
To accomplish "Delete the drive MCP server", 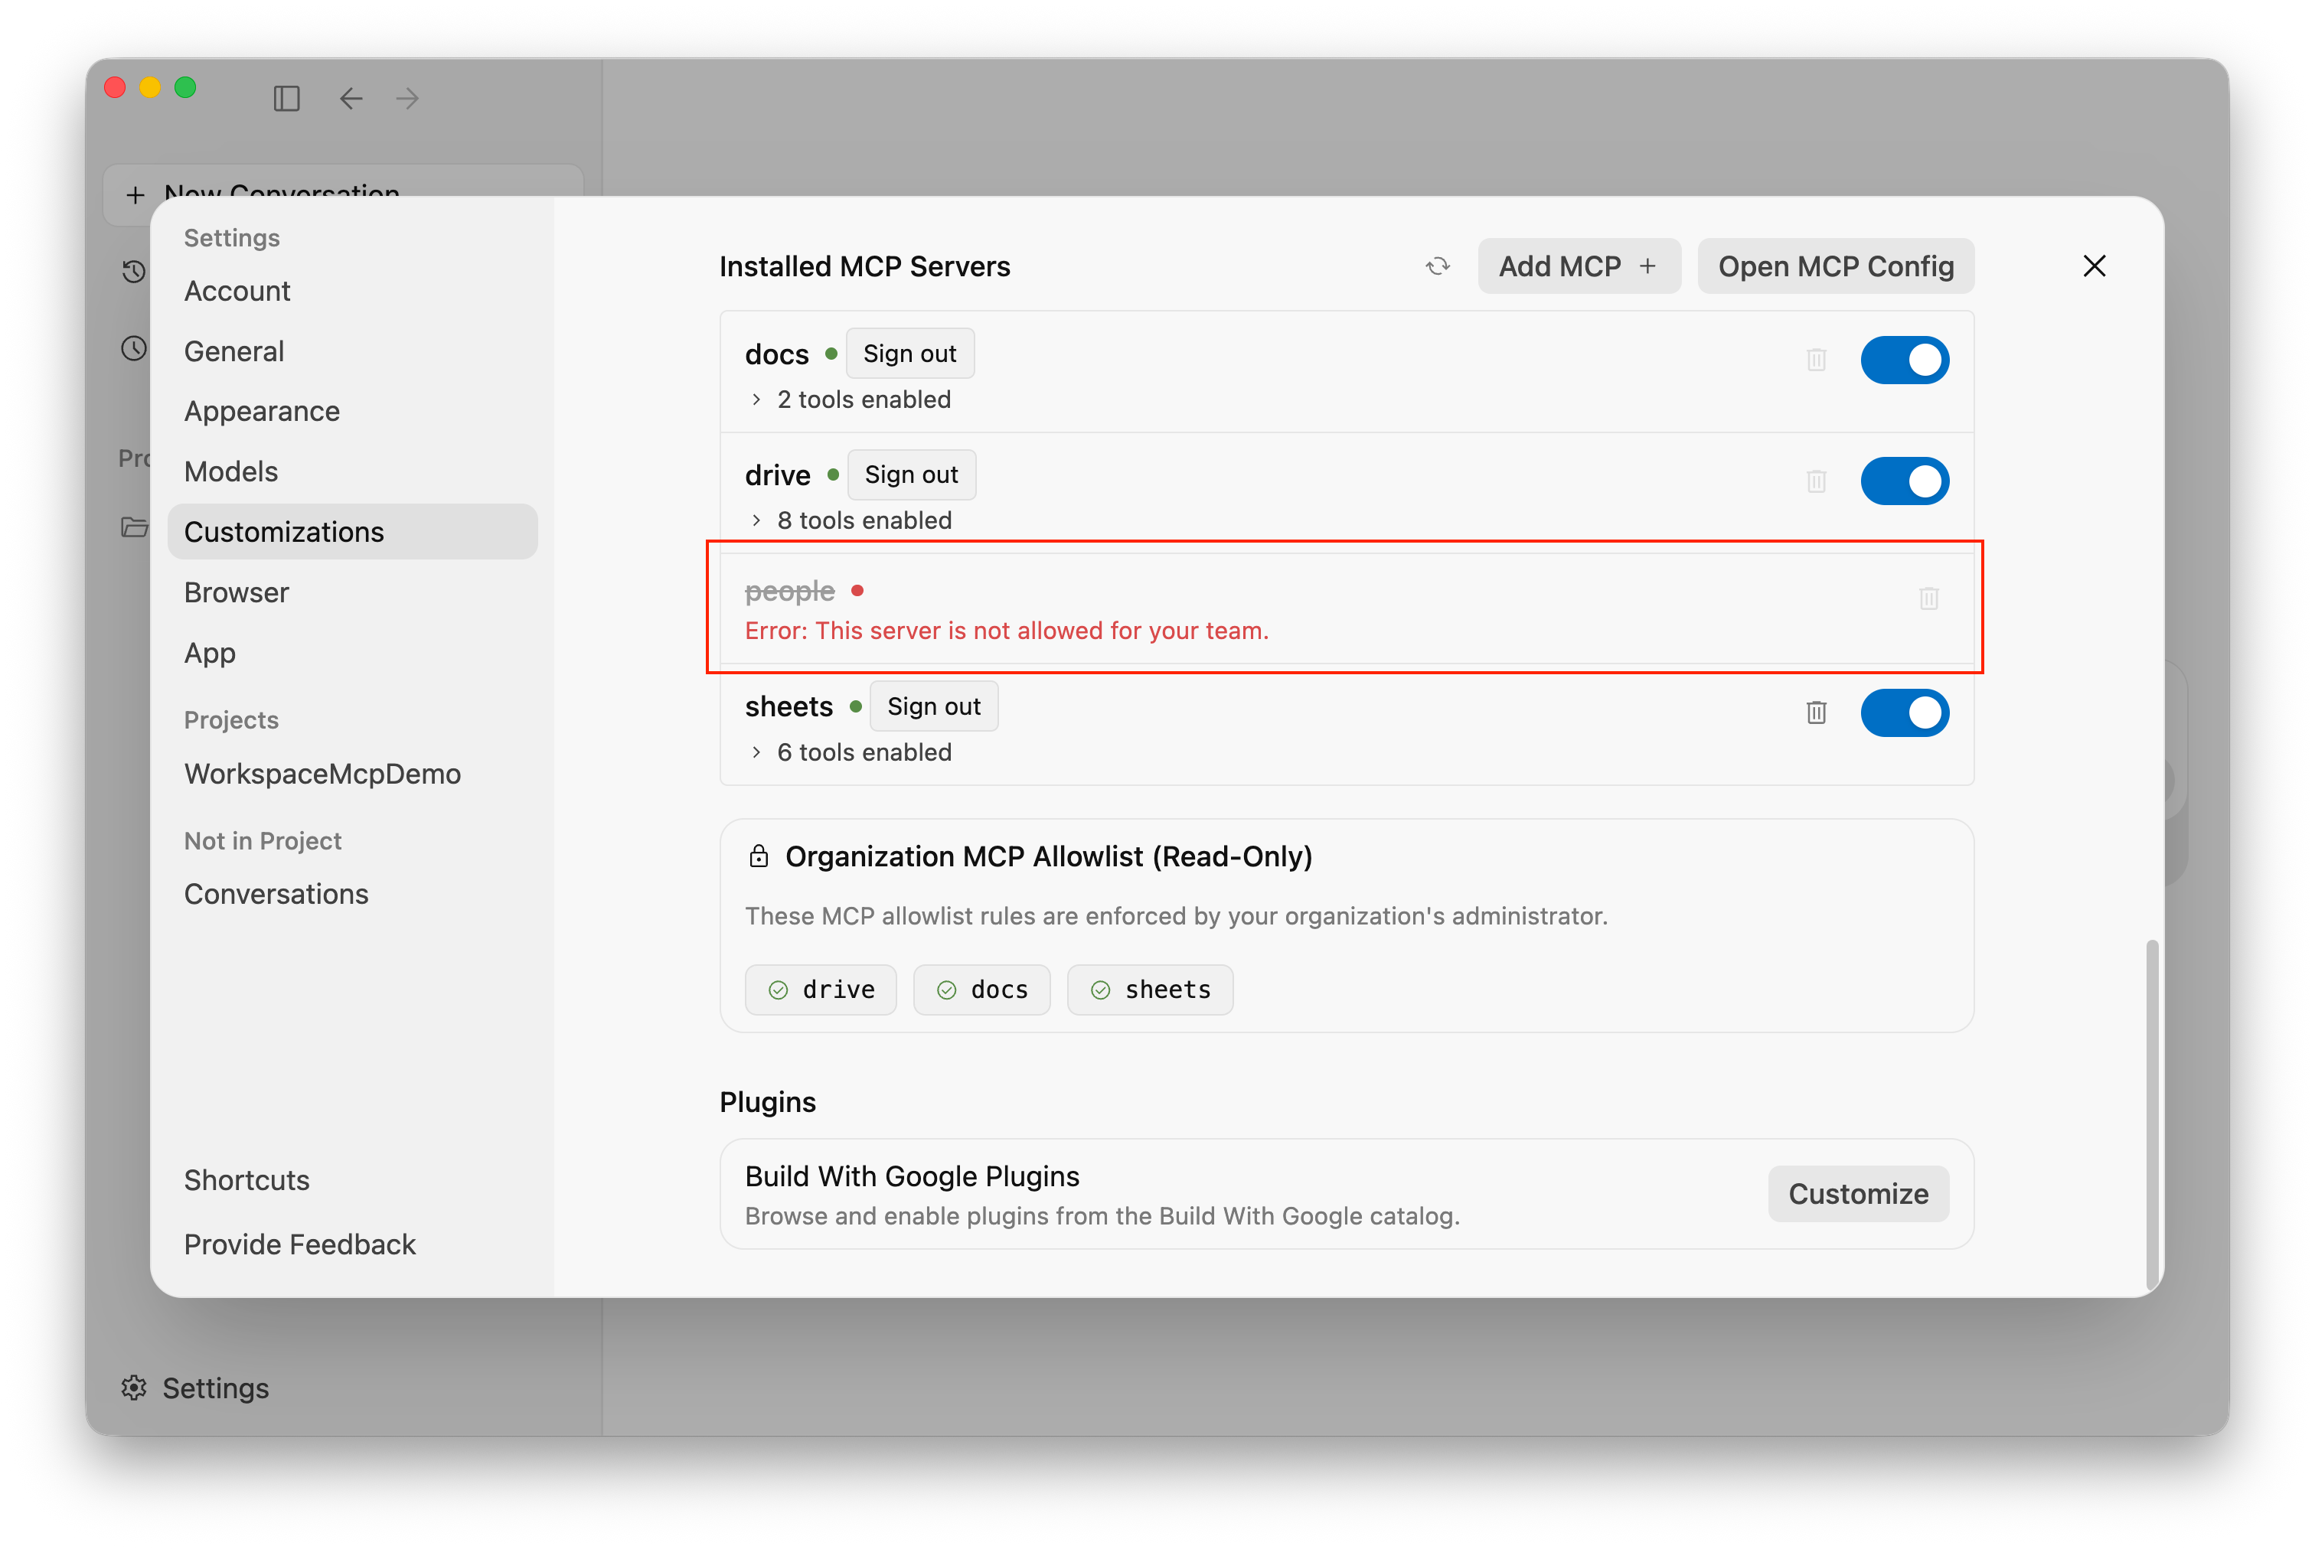I will (x=1815, y=481).
